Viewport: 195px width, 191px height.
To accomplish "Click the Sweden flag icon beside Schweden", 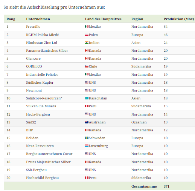I will click(87, 138).
